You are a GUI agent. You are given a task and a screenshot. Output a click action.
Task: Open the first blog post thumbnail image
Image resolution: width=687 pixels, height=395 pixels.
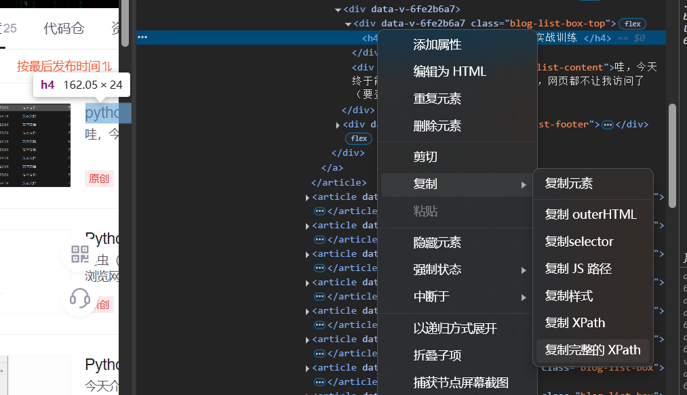[35, 146]
